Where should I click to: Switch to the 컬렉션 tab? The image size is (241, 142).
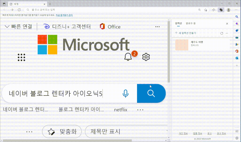178,24
